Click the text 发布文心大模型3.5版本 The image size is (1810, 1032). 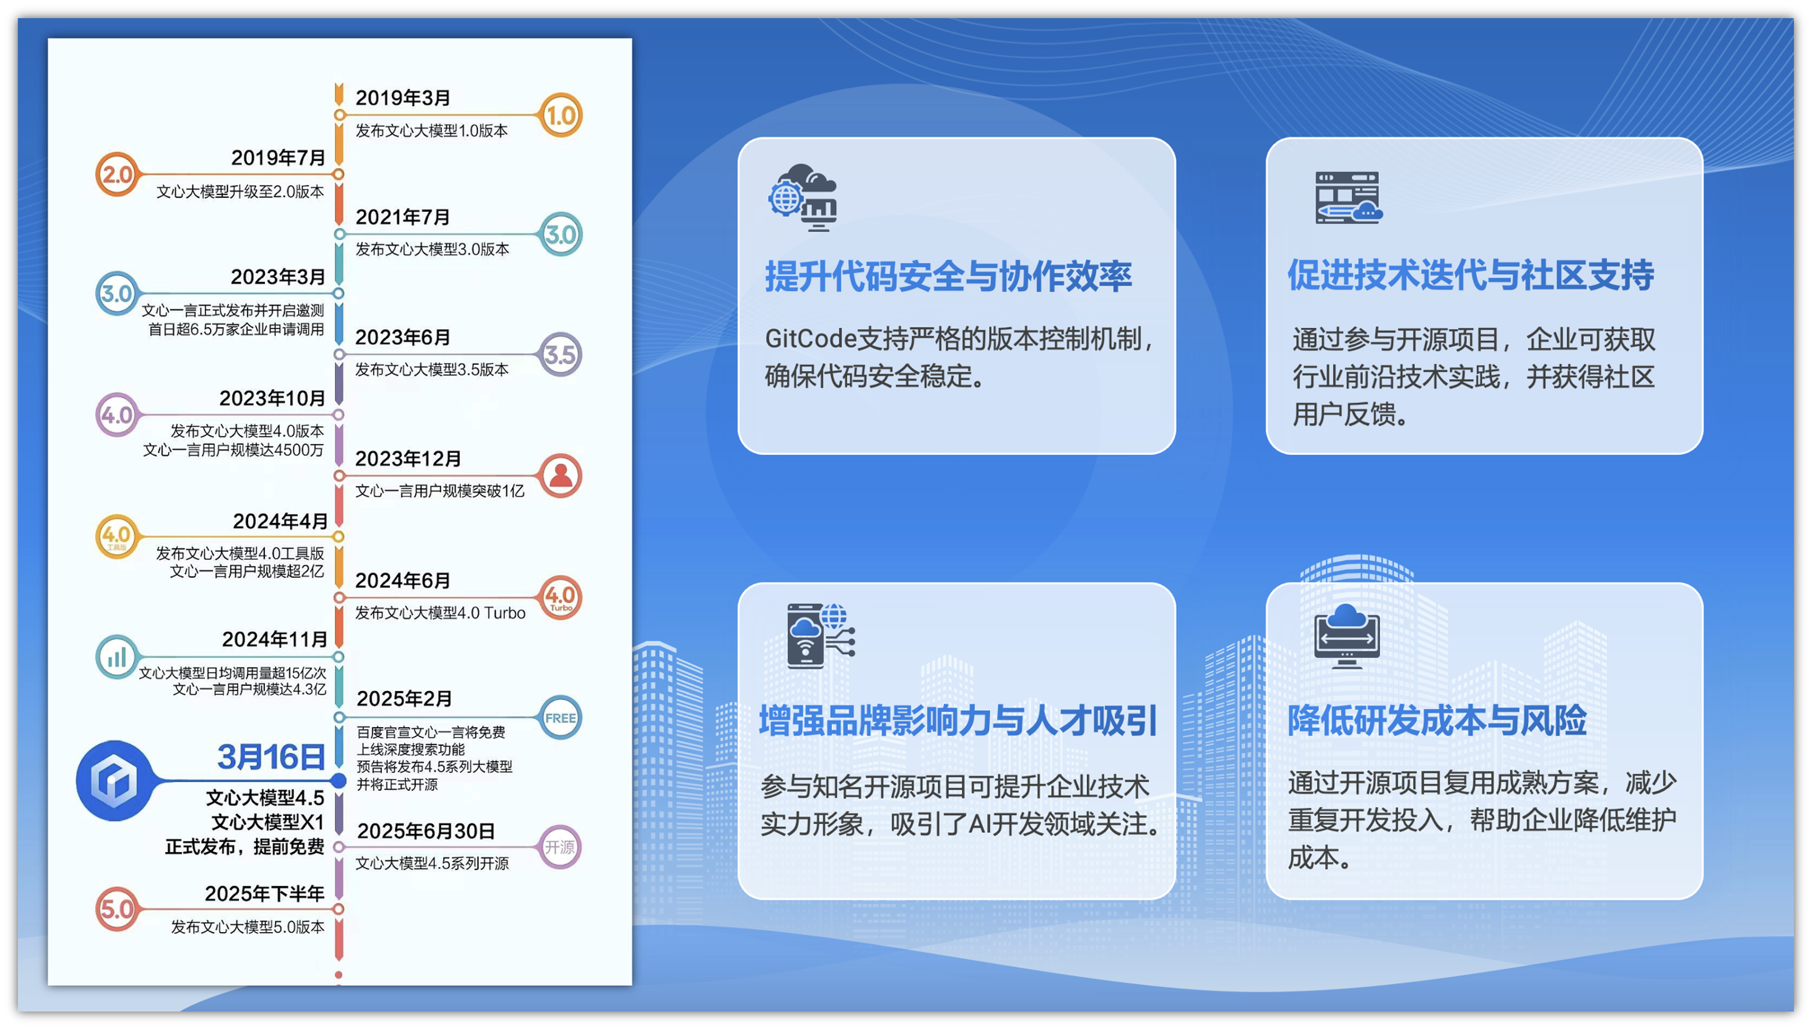pyautogui.click(x=432, y=369)
